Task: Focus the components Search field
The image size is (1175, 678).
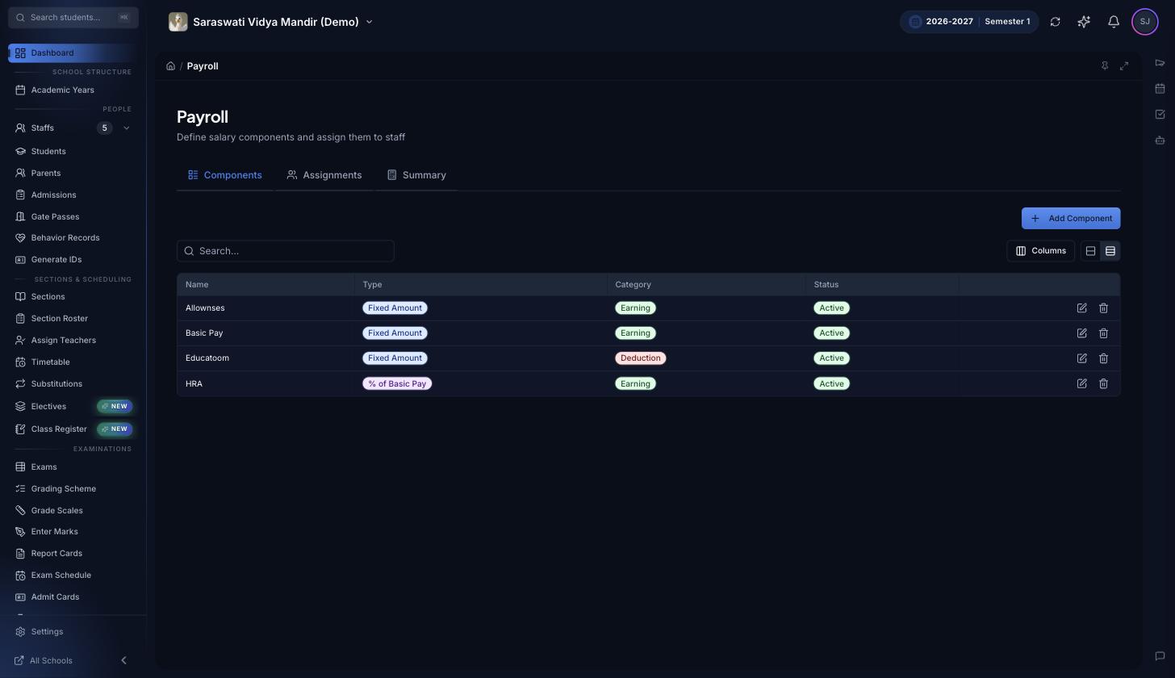Action: click(x=286, y=251)
